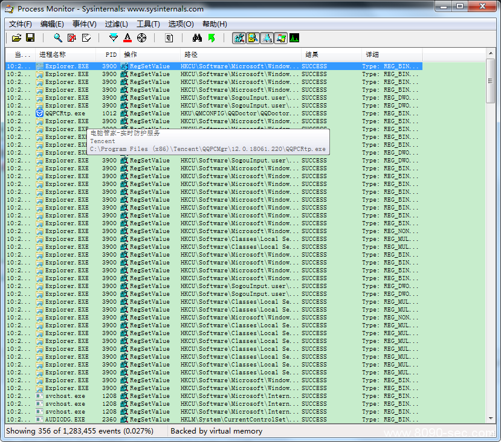
Task: Save events using the floppy disk icon
Action: (30, 38)
